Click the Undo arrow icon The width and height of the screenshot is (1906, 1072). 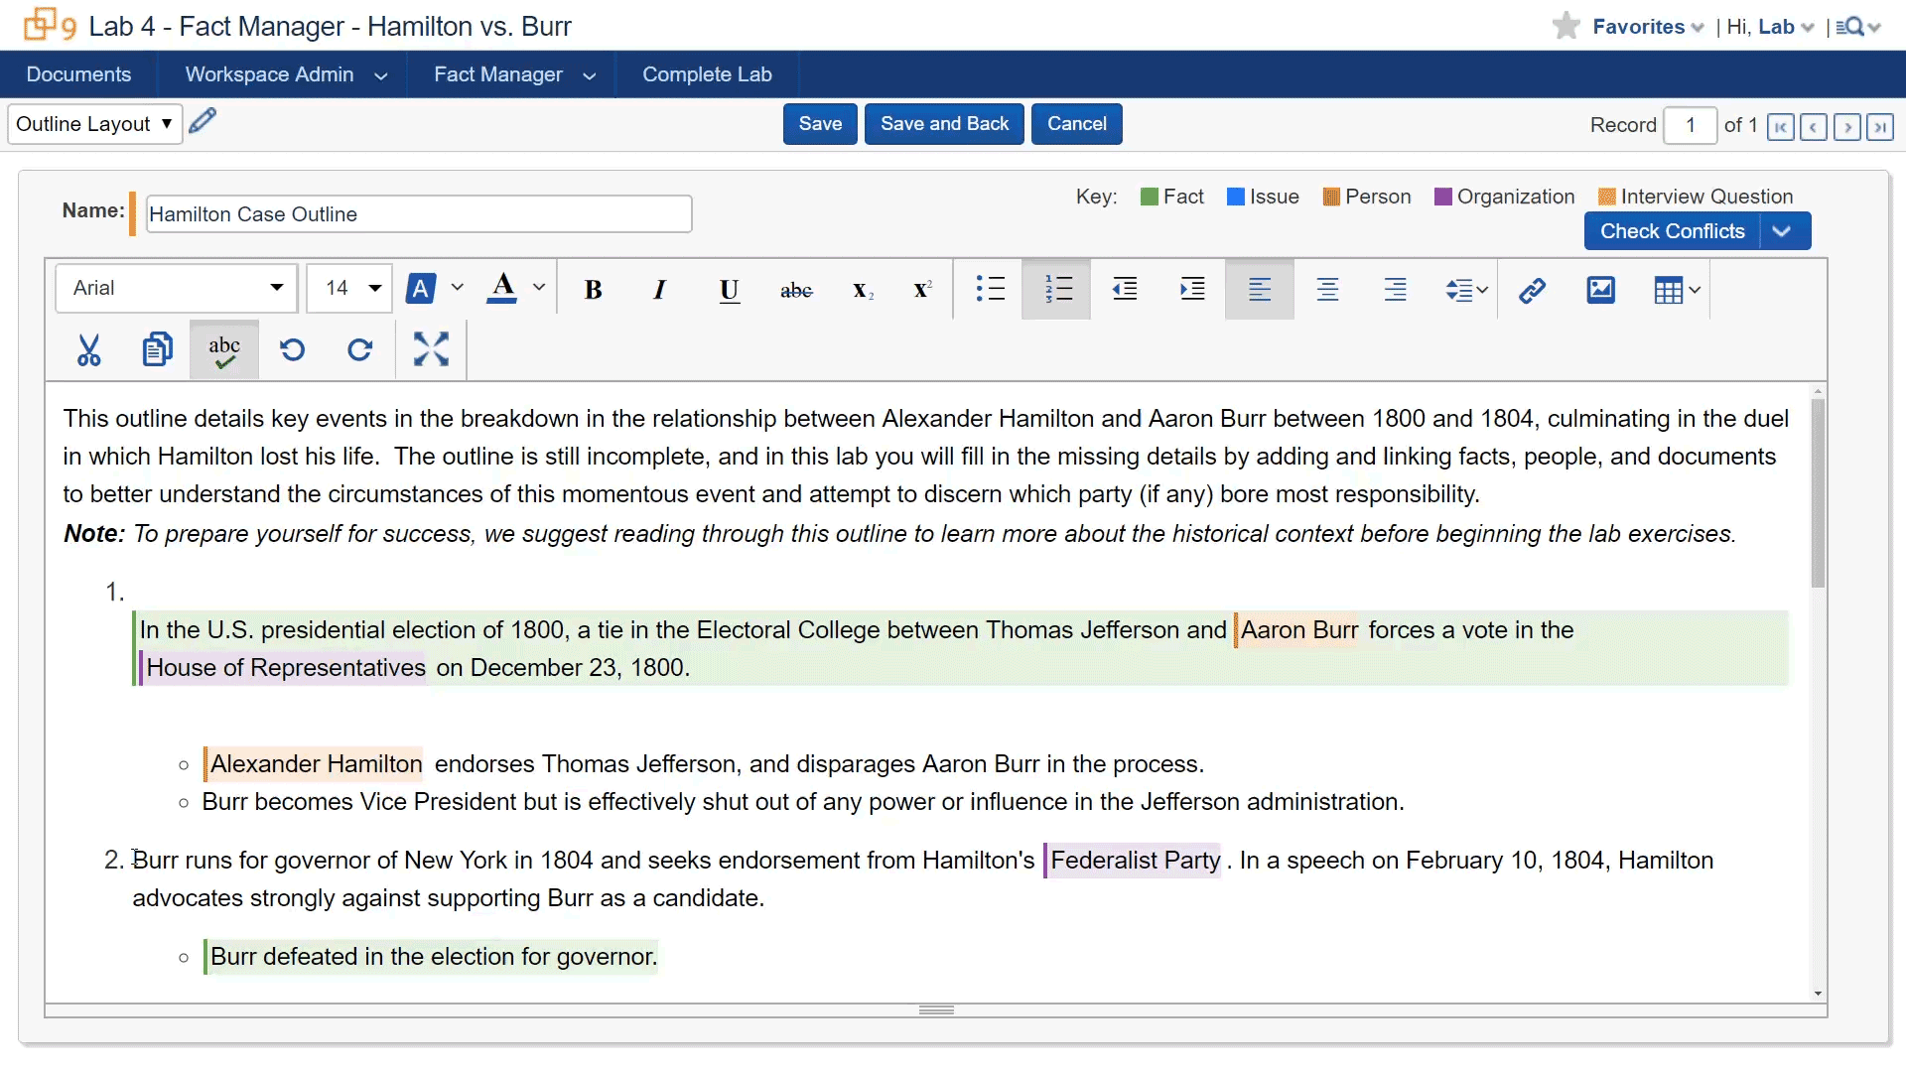click(292, 349)
